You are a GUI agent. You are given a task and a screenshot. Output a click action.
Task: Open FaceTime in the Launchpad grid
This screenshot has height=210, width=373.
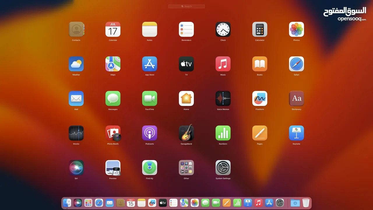(149, 98)
